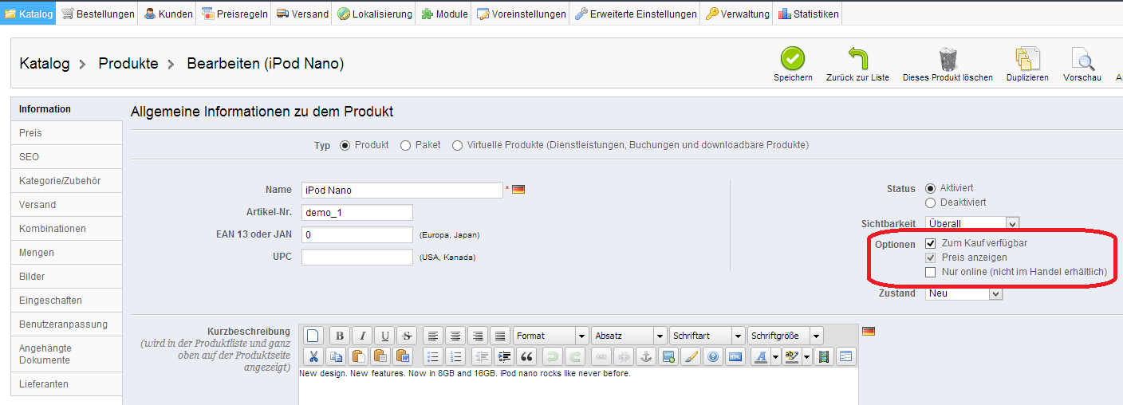Screen dimensions: 1123x405
Task: Apply the text color A swatch
Action: tap(761, 356)
